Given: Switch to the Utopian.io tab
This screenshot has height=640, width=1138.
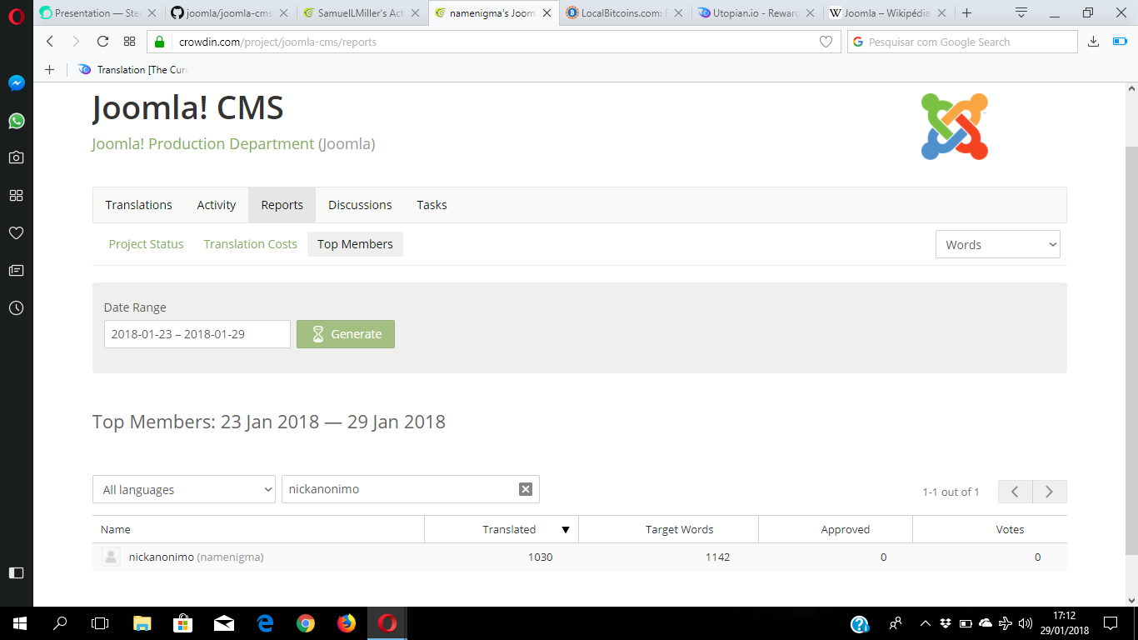Looking at the screenshot, I should click(x=756, y=12).
